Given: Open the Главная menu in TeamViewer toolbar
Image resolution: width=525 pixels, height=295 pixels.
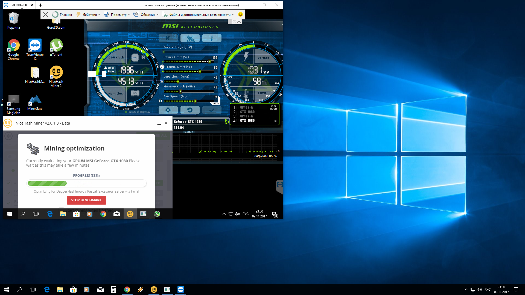Looking at the screenshot, I should click(63, 15).
